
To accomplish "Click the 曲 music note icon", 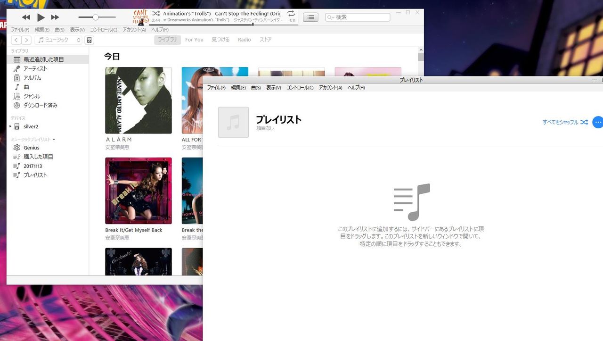I will (17, 87).
